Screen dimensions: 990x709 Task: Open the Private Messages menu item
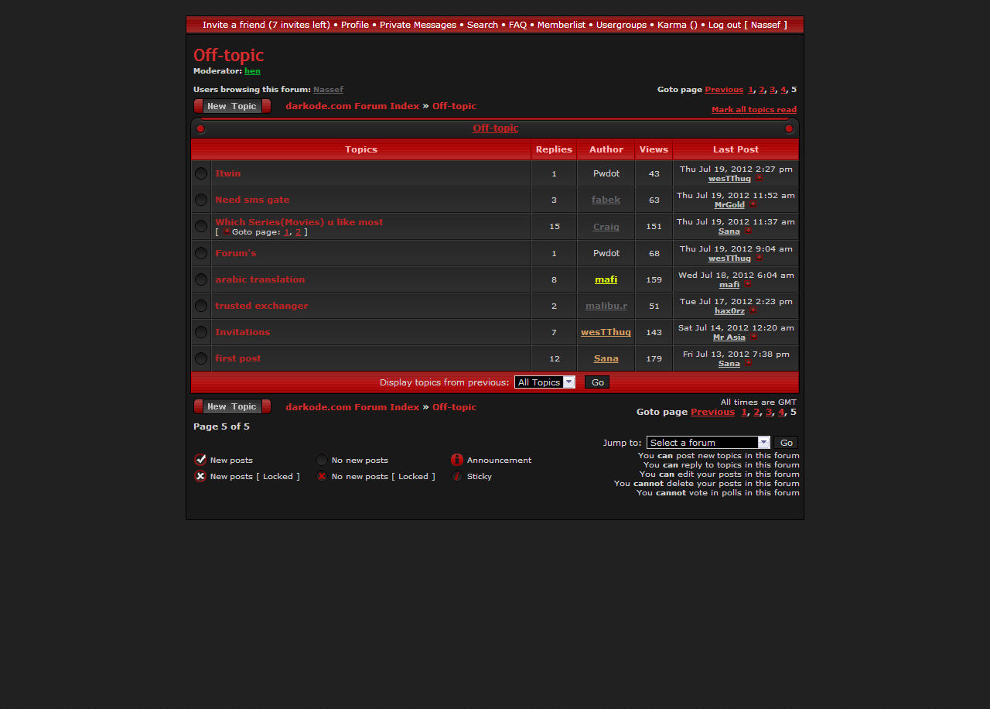418,25
